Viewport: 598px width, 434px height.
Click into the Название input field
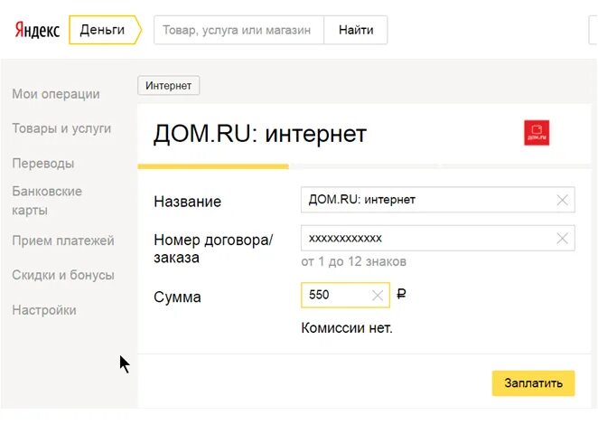(x=437, y=200)
